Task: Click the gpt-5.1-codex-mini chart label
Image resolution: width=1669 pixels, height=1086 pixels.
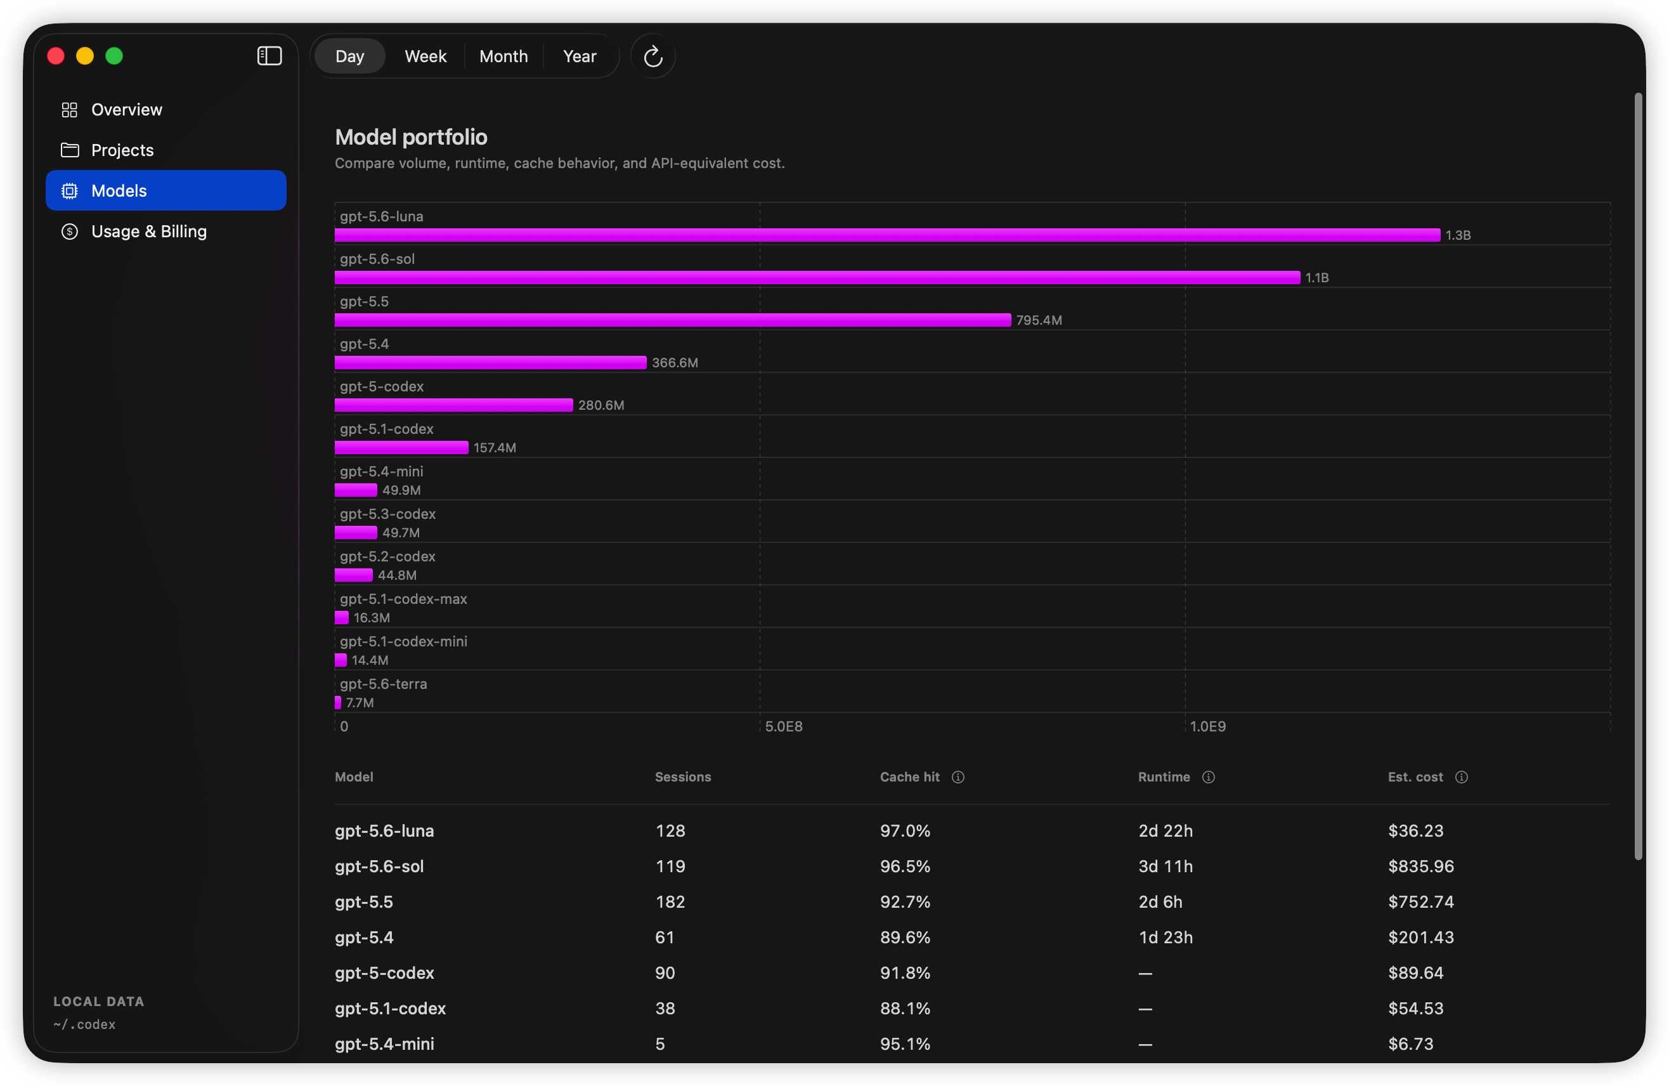Action: (x=403, y=641)
